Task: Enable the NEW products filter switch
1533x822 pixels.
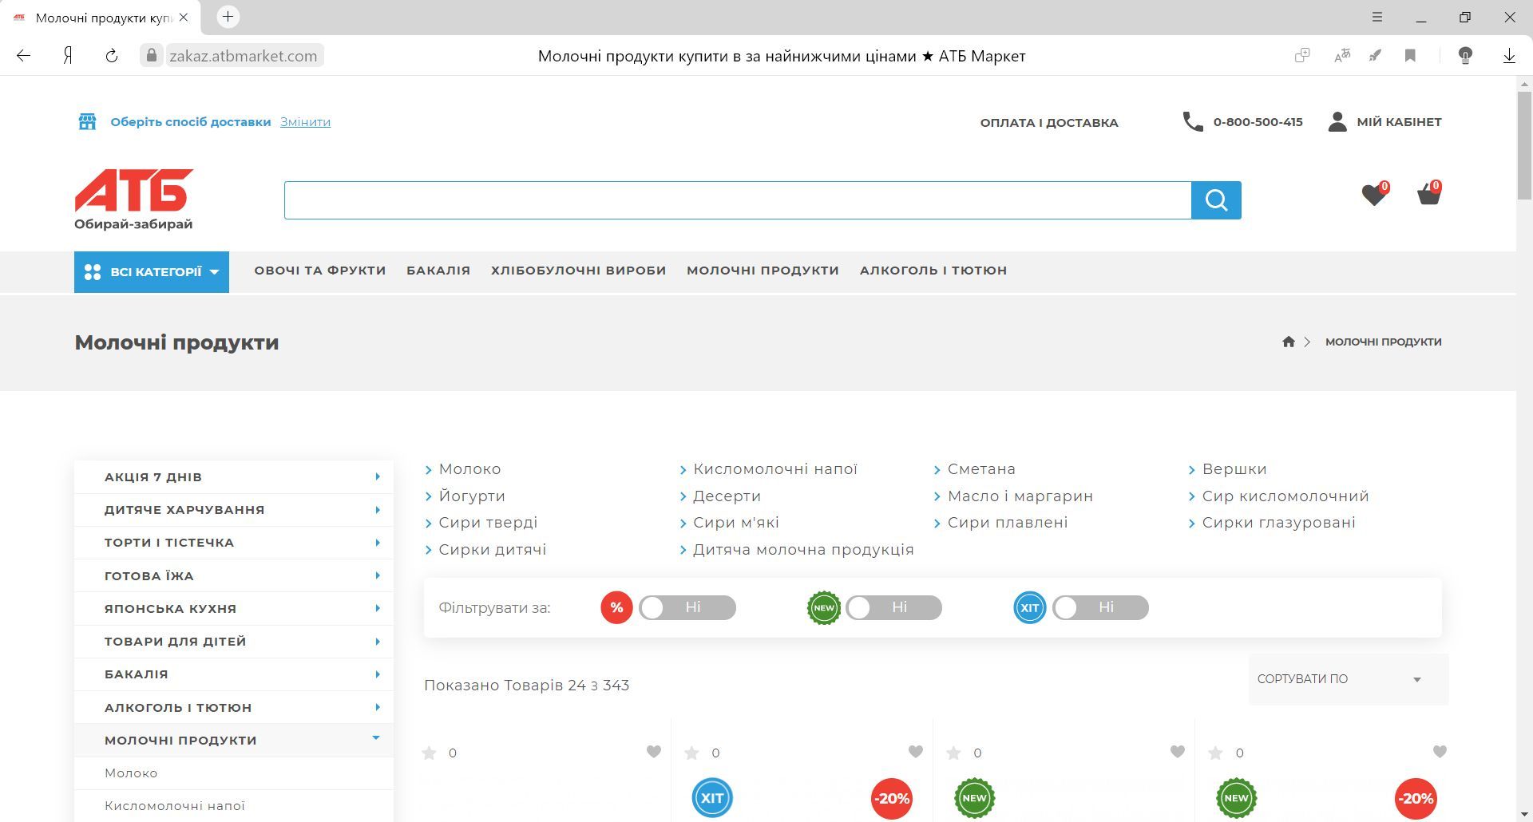Action: coord(893,607)
